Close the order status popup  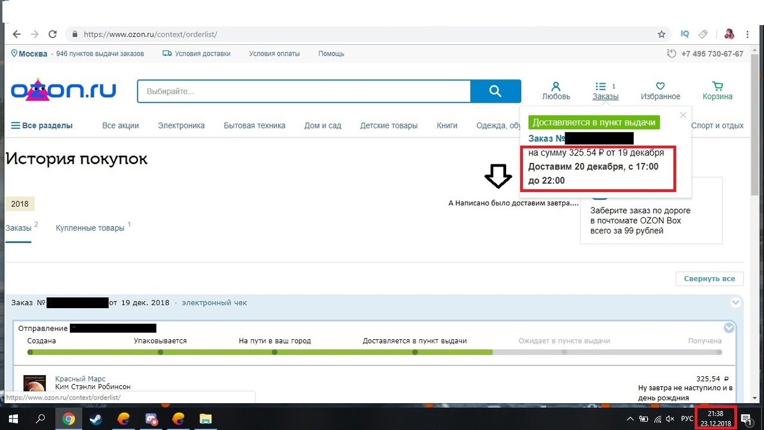(683, 115)
